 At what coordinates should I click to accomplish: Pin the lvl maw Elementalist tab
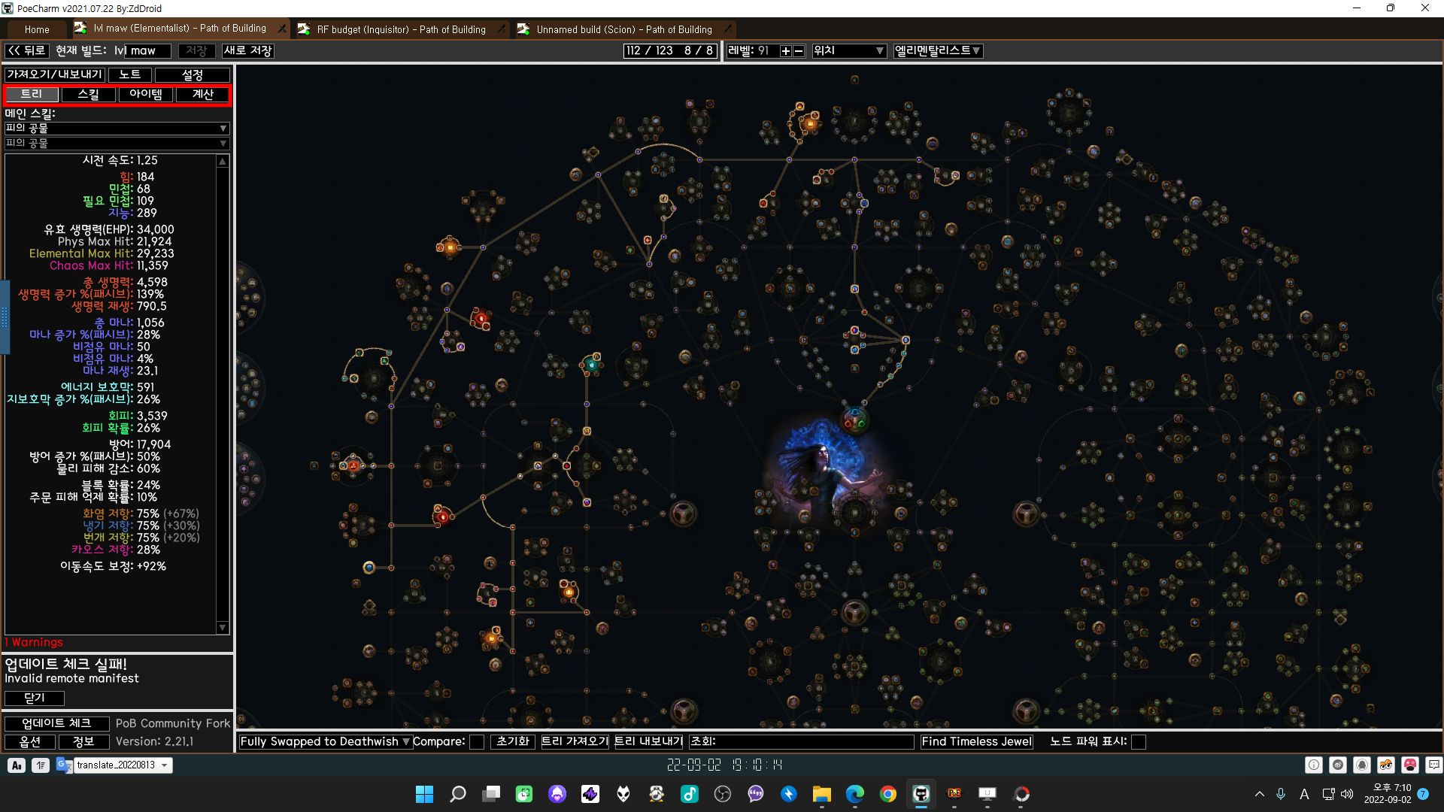(282, 29)
